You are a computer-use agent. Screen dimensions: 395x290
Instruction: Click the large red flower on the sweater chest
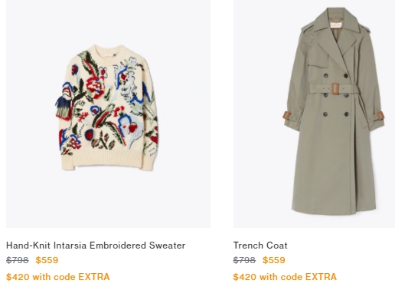[95, 87]
